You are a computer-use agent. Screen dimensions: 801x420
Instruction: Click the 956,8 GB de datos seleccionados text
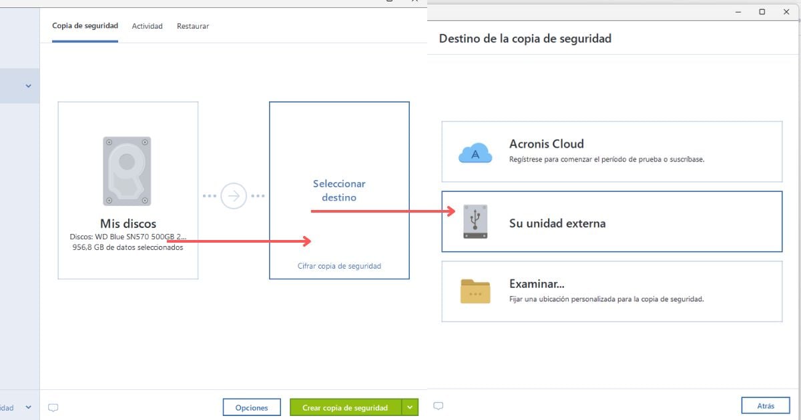click(128, 247)
